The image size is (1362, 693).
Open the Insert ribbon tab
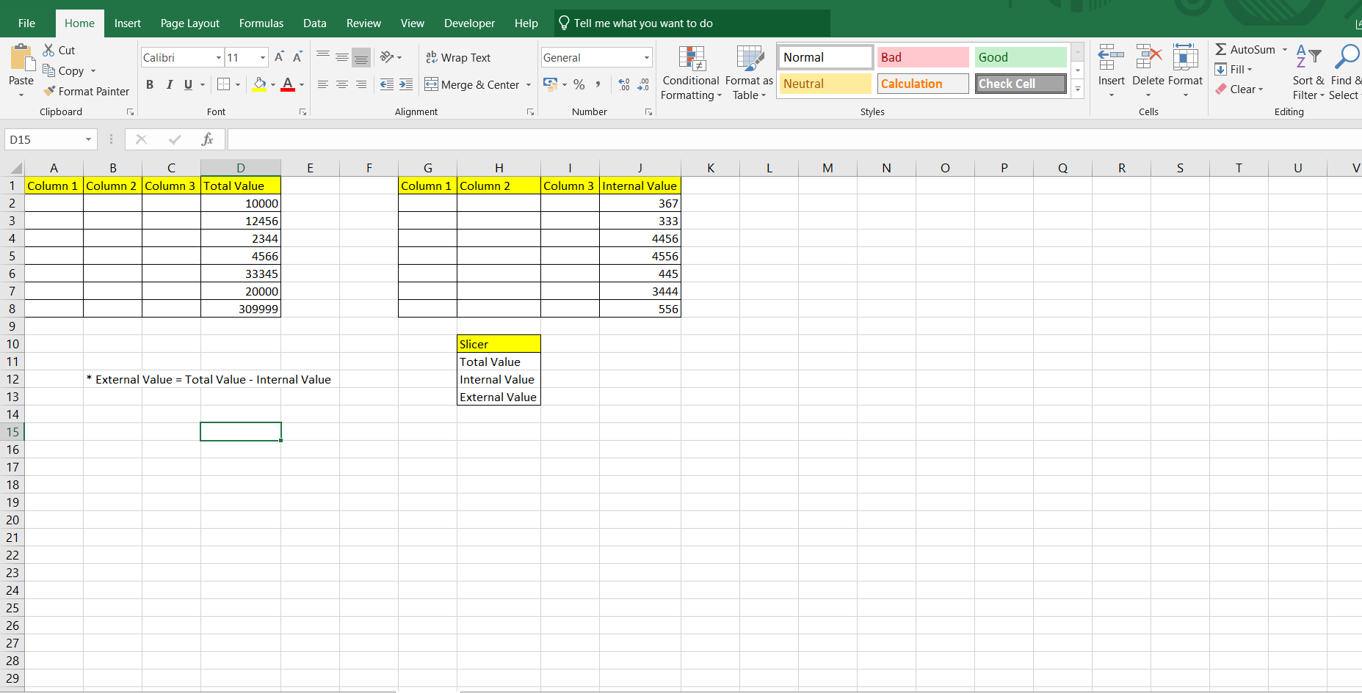pyautogui.click(x=128, y=23)
